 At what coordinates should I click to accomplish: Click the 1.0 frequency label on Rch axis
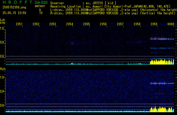(2, 77)
